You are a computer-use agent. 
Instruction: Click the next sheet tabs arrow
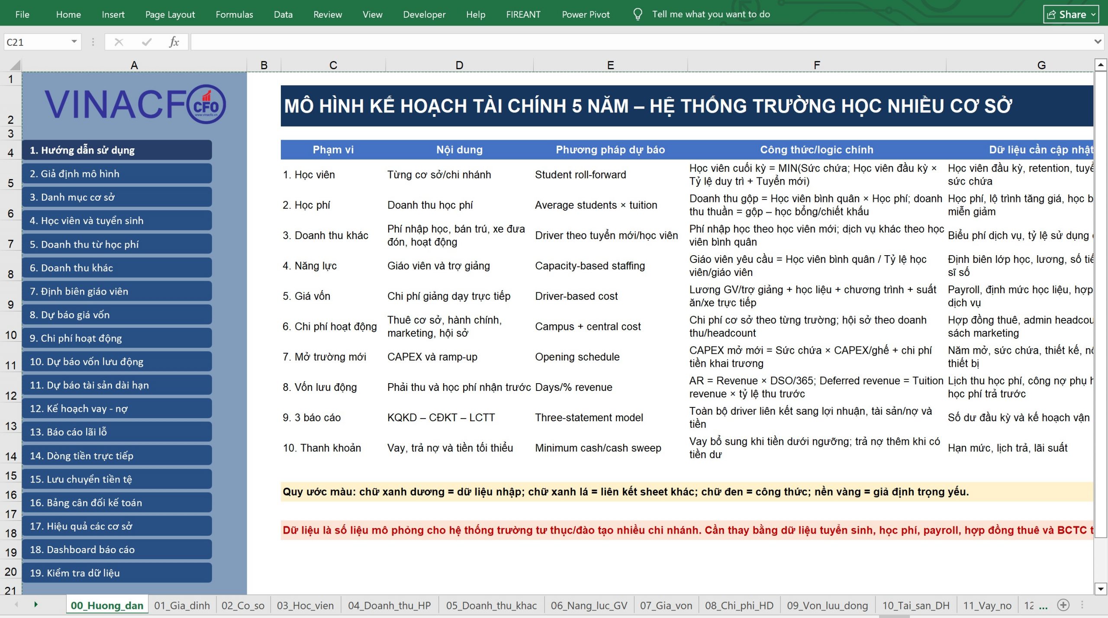(x=36, y=605)
